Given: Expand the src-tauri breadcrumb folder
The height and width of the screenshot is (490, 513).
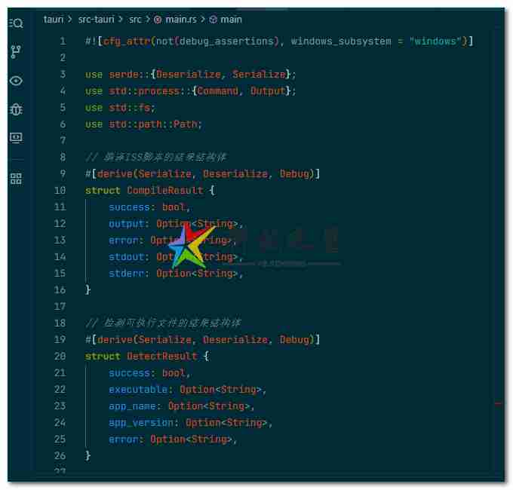Looking at the screenshot, I should [98, 19].
